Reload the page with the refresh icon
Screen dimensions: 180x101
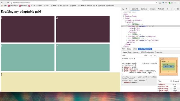[x=8, y=3]
